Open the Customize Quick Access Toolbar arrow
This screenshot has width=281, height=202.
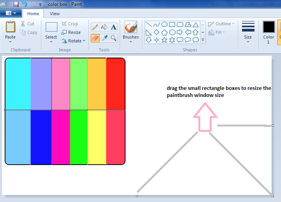pos(40,4)
